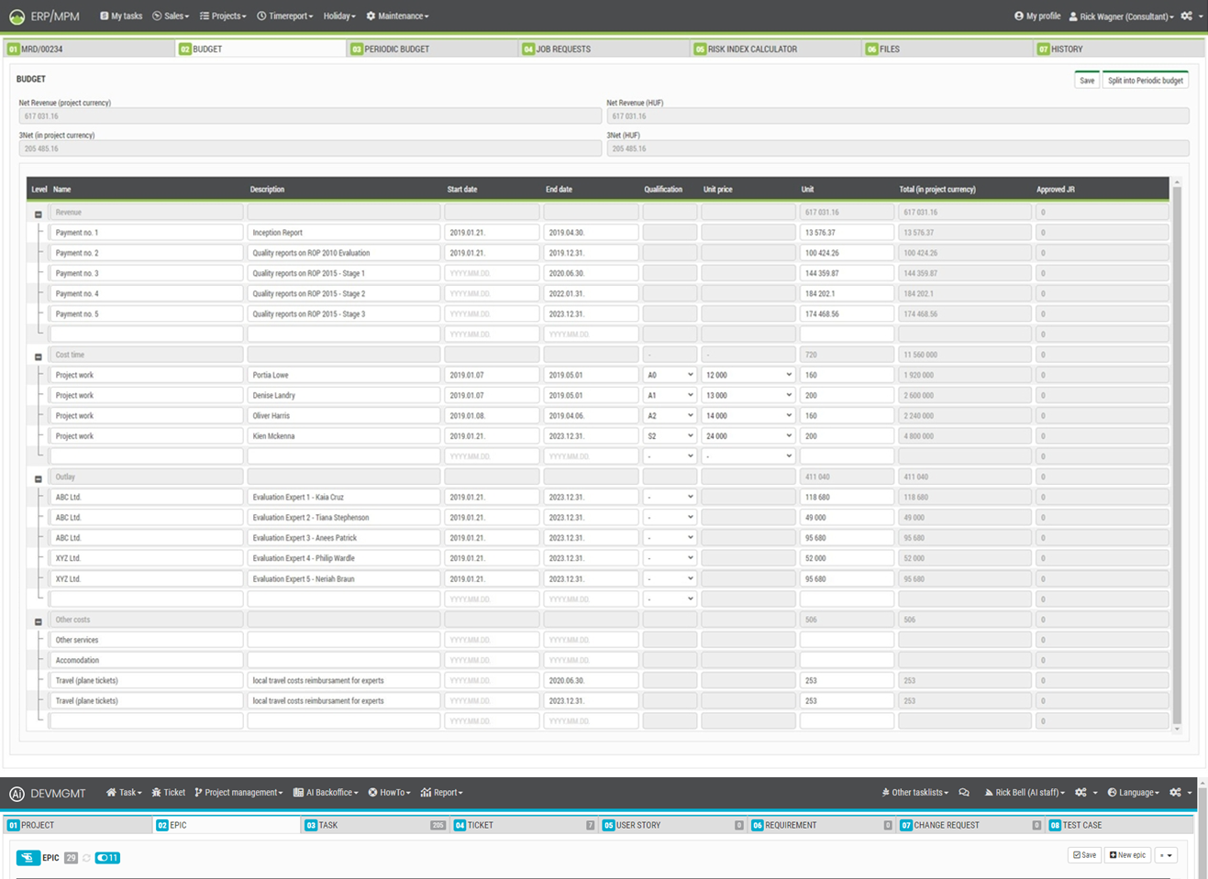Click Save button in EPIC panel
Viewport: 1208px width, 879px height.
click(x=1083, y=855)
